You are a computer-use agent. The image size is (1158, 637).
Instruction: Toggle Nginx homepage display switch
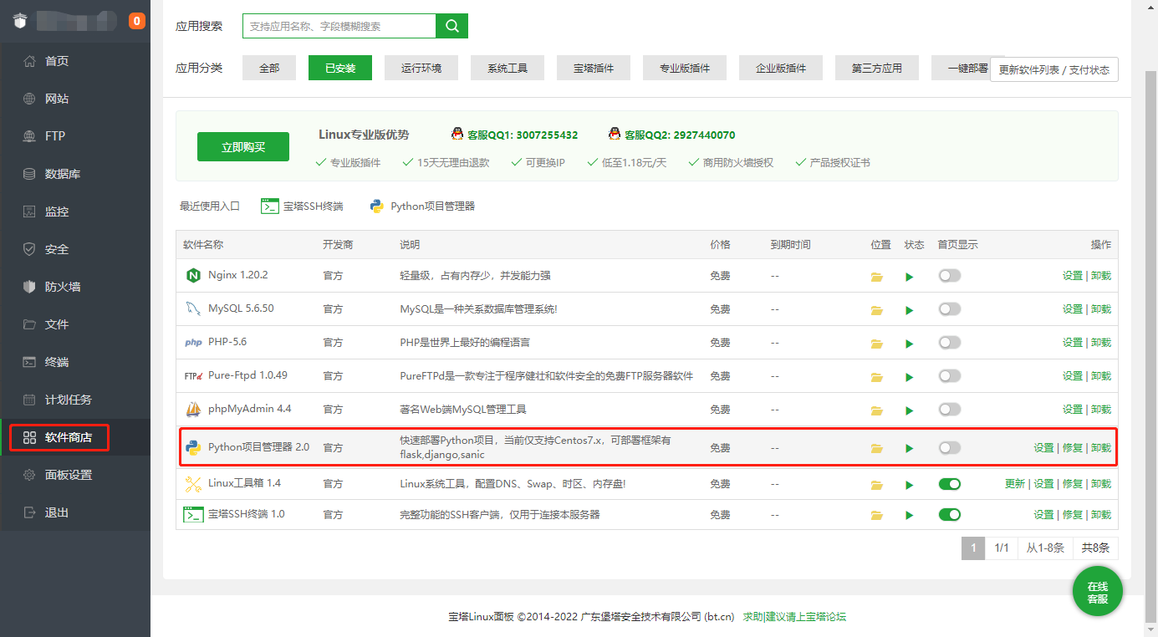pos(949,275)
